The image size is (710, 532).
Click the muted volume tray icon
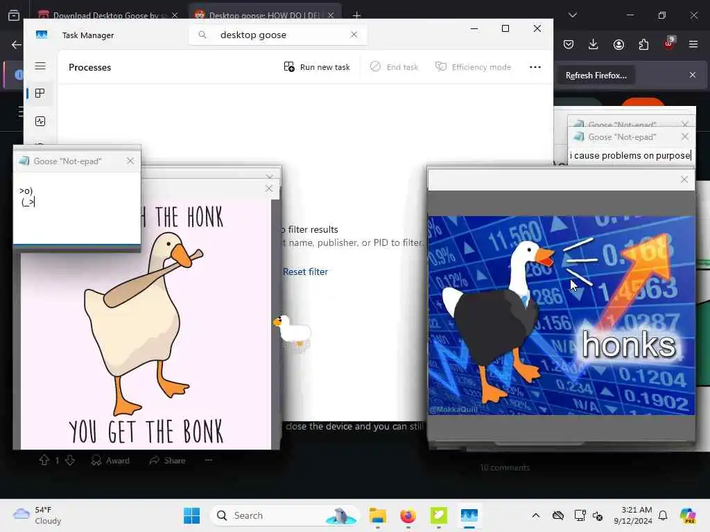pos(598,515)
